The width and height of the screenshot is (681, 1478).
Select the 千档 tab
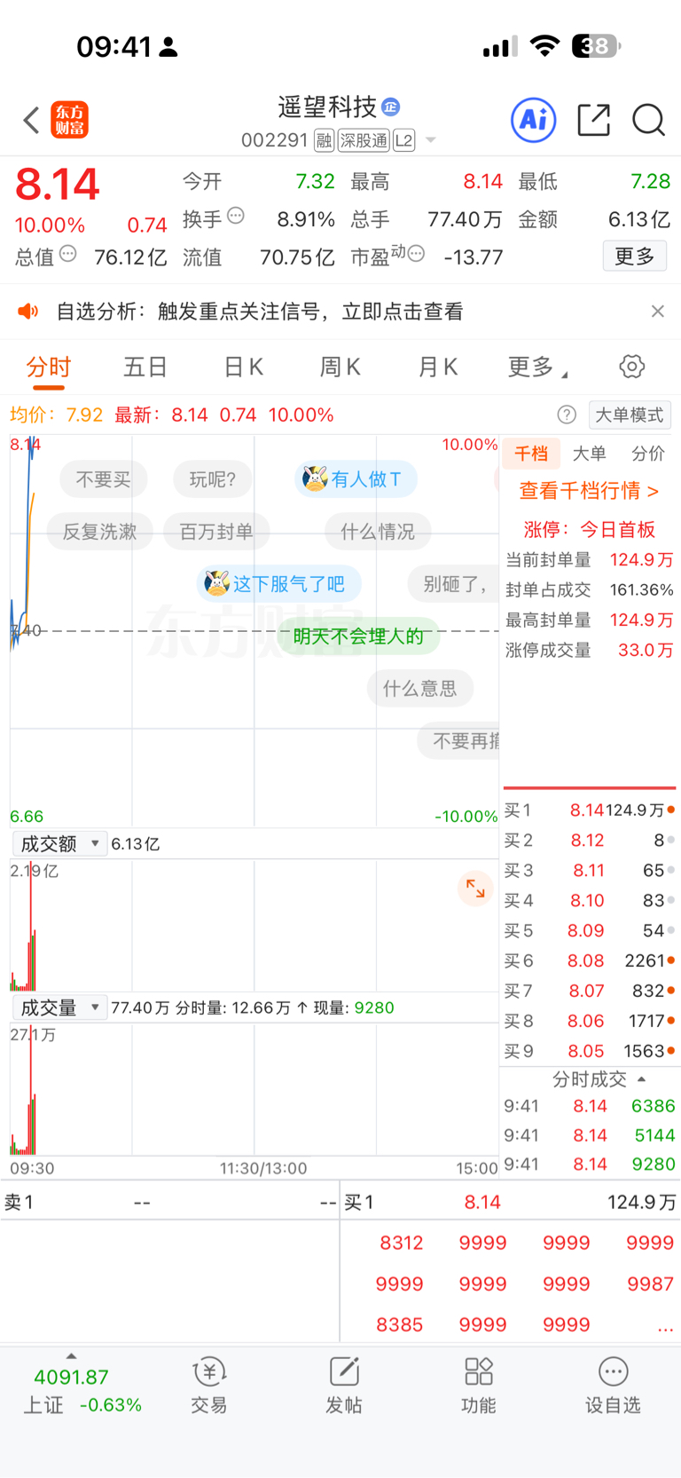coord(531,454)
